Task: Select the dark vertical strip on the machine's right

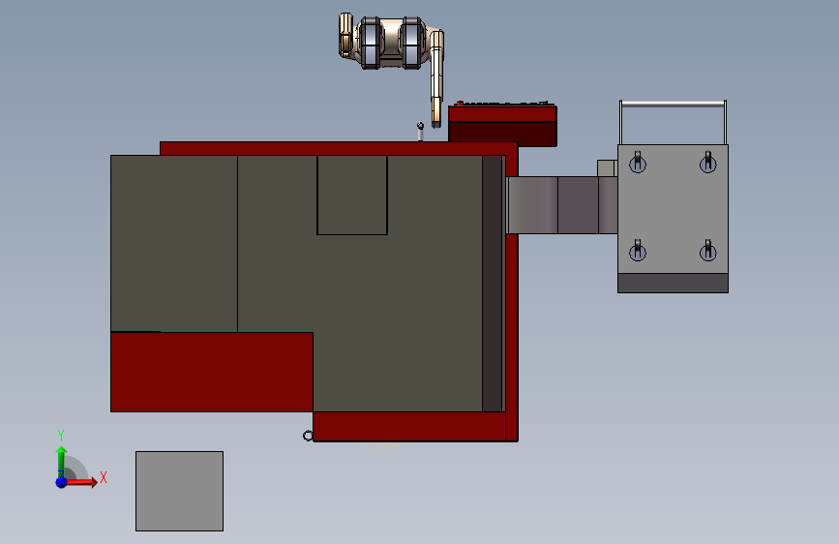Action: (492, 284)
